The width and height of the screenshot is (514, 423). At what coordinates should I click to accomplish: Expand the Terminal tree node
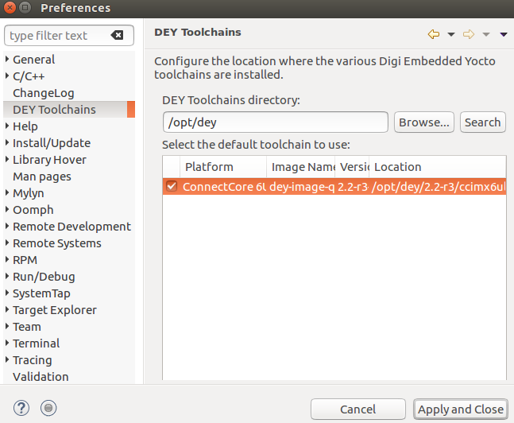7,343
